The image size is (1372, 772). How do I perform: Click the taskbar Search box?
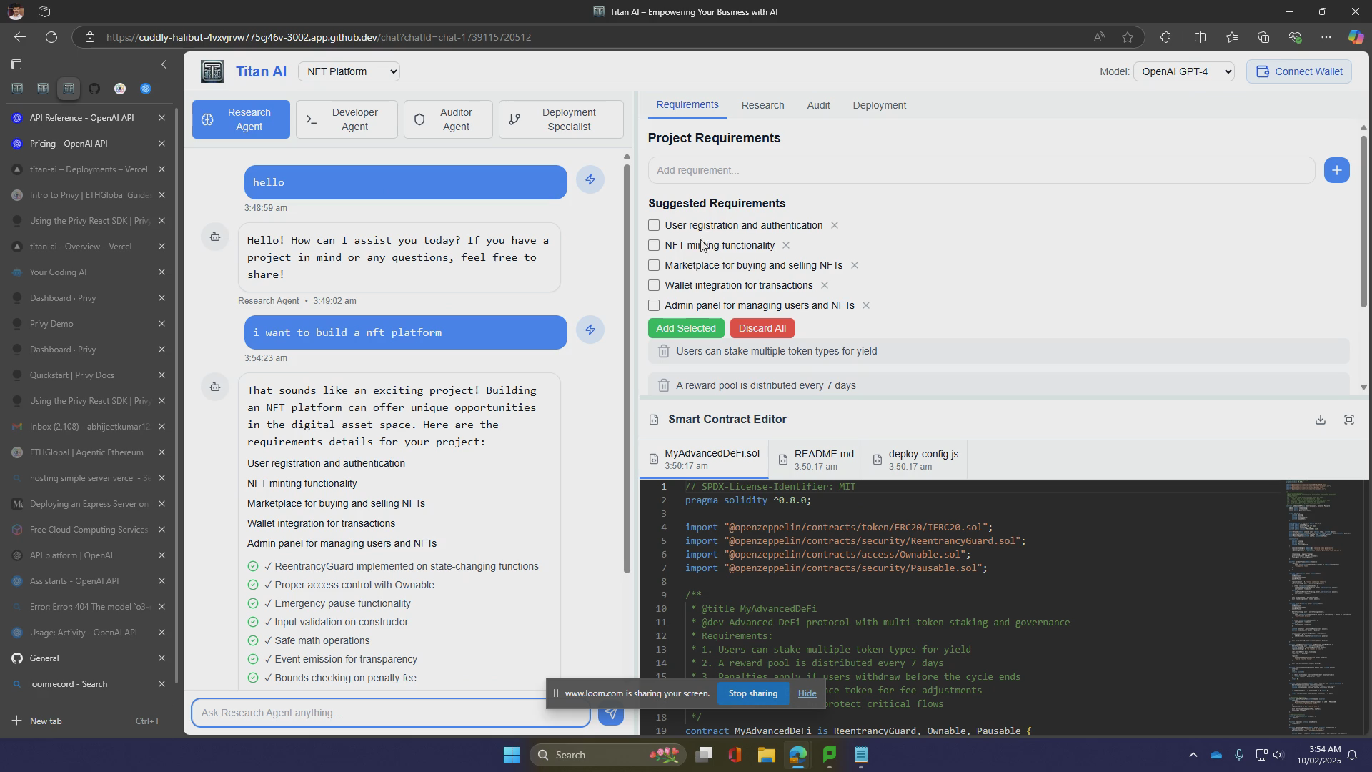pyautogui.click(x=608, y=755)
